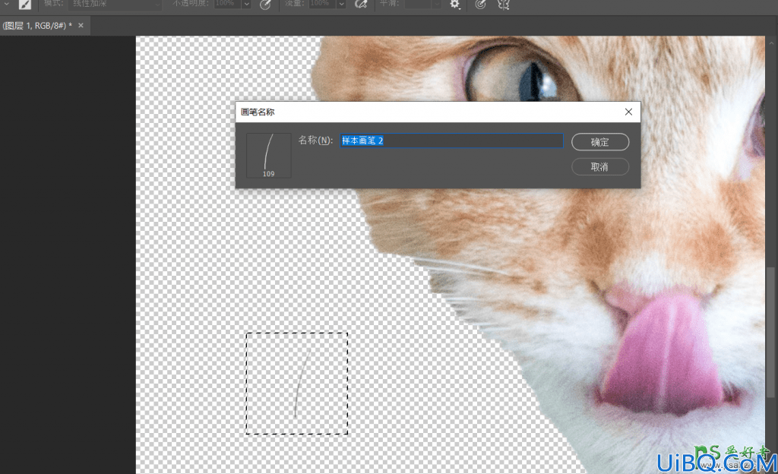Open the 流量 percentage dropdown arrow
The height and width of the screenshot is (474, 778).
(341, 4)
